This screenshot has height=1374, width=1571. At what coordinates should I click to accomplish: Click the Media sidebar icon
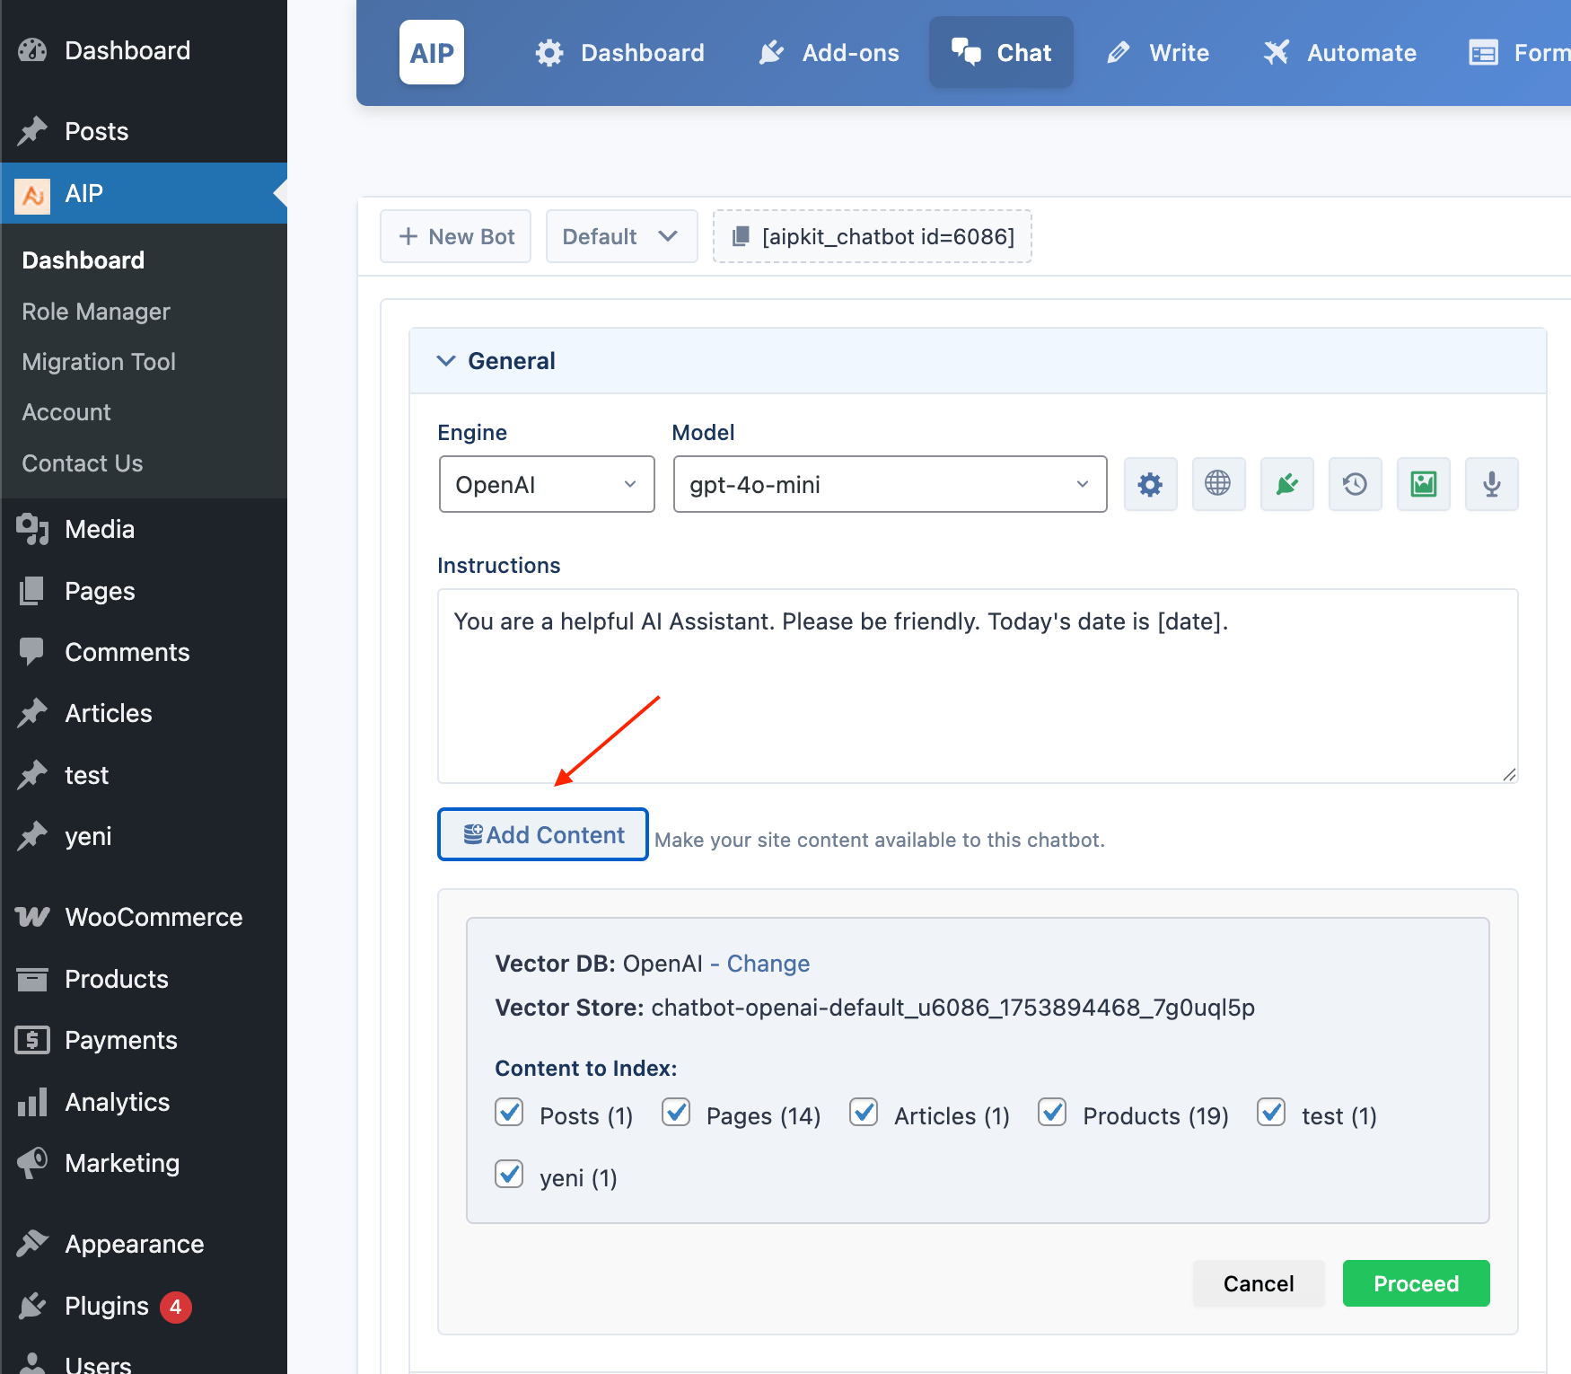(32, 529)
